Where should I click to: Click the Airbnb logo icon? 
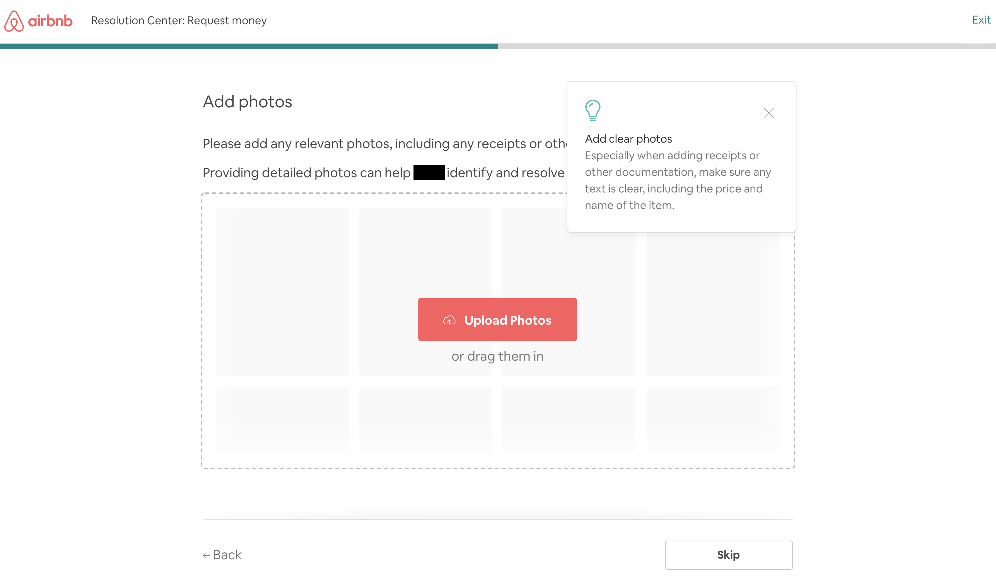(x=14, y=20)
